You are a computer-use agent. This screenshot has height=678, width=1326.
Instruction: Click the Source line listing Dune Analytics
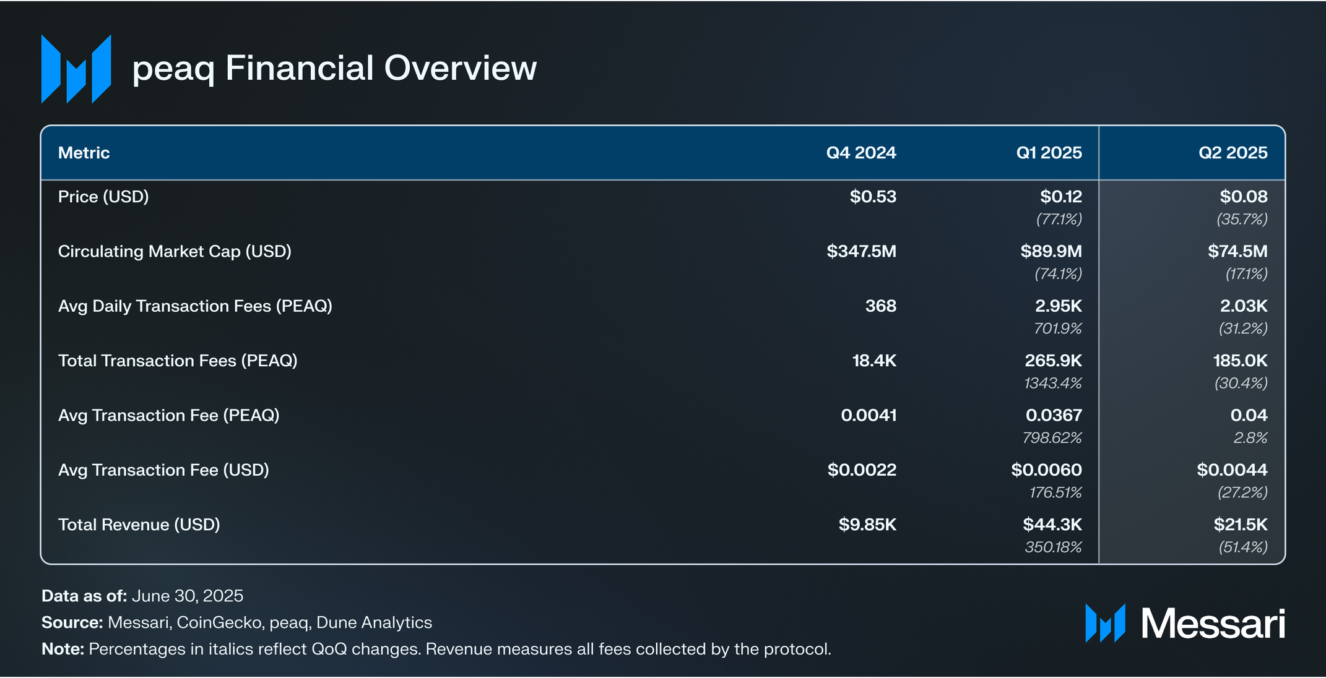point(236,622)
